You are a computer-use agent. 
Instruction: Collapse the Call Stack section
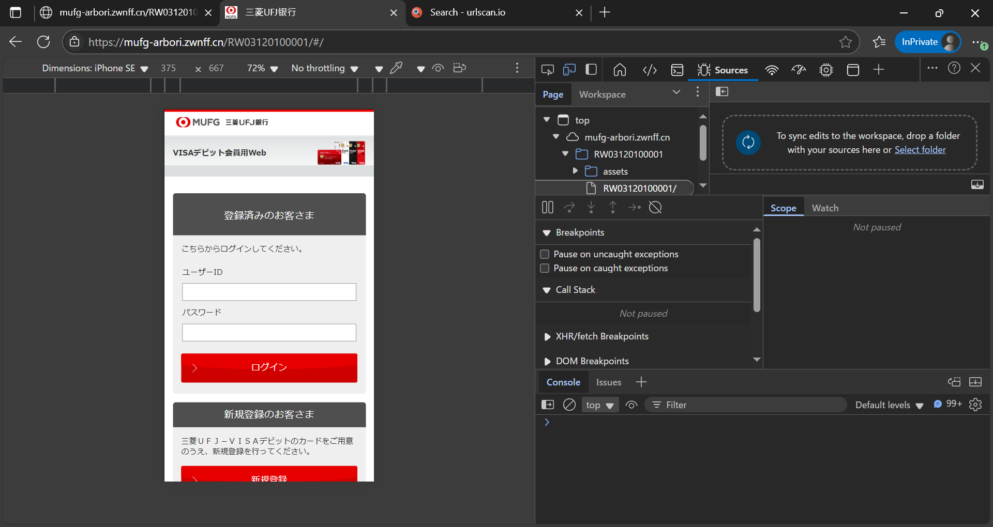point(547,290)
